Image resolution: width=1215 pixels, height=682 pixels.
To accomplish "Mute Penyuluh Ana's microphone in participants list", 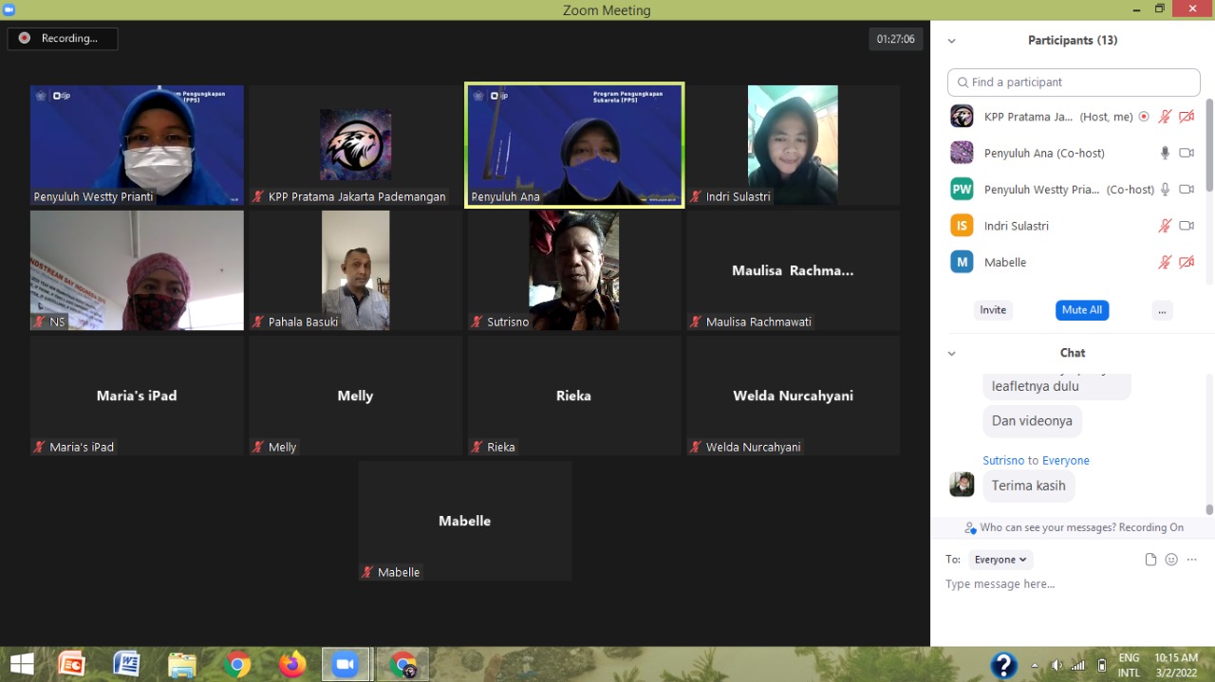I will click(1165, 153).
